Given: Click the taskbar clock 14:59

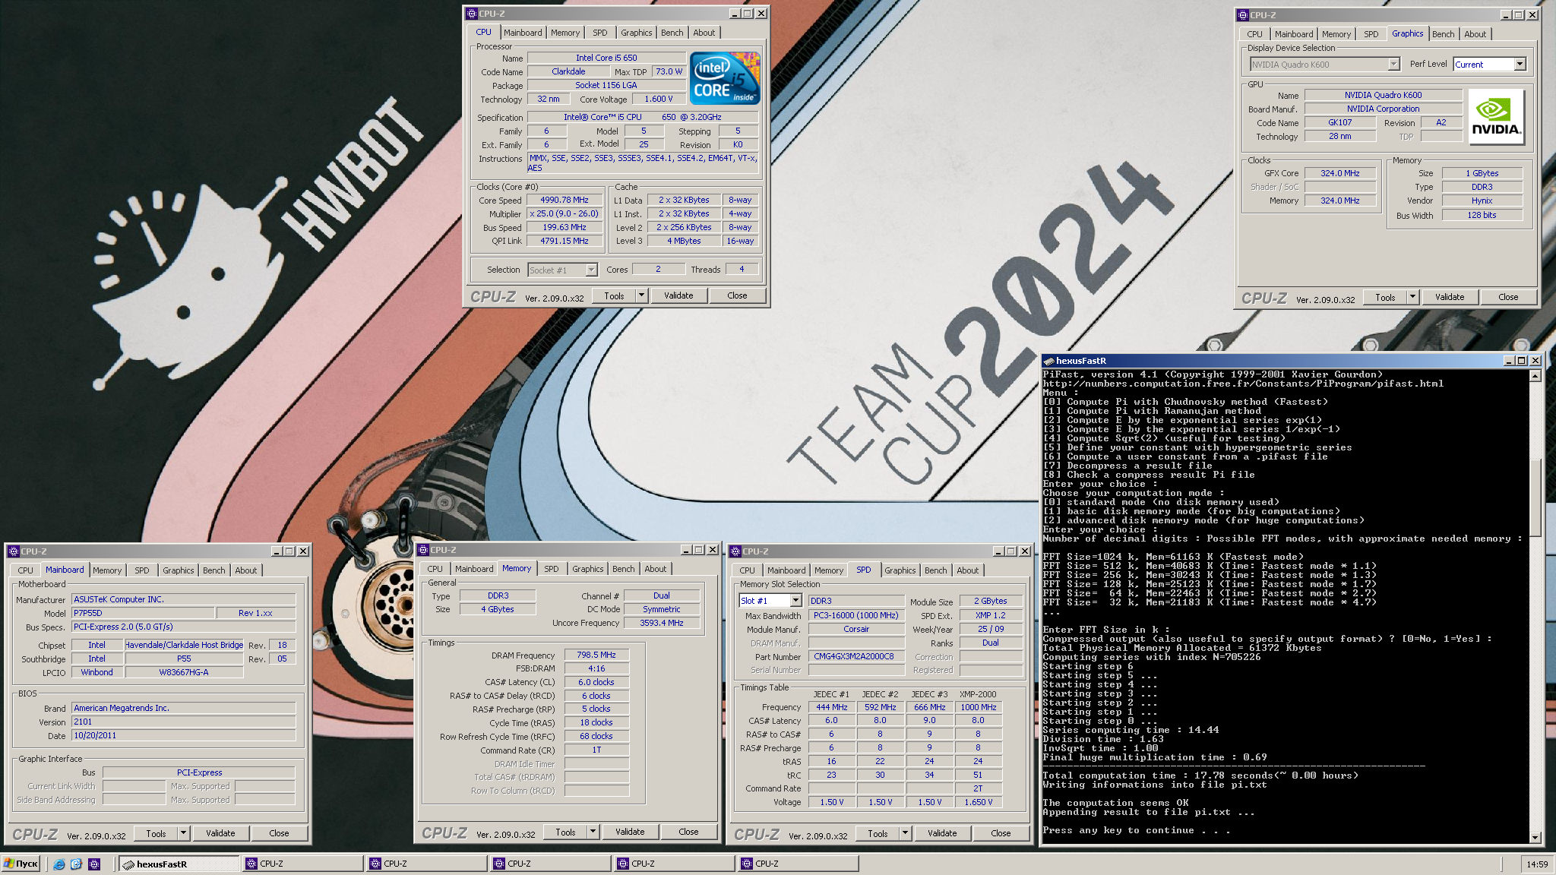Looking at the screenshot, I should click(x=1536, y=864).
